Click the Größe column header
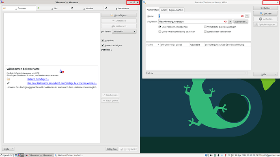 click(182, 45)
